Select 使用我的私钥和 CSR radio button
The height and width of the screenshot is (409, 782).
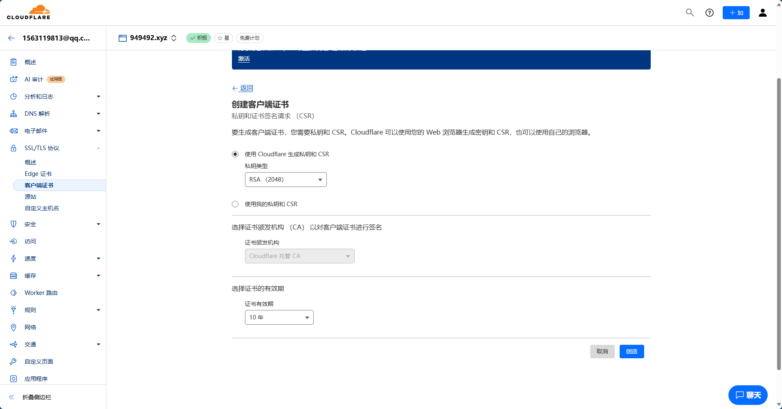tap(235, 204)
